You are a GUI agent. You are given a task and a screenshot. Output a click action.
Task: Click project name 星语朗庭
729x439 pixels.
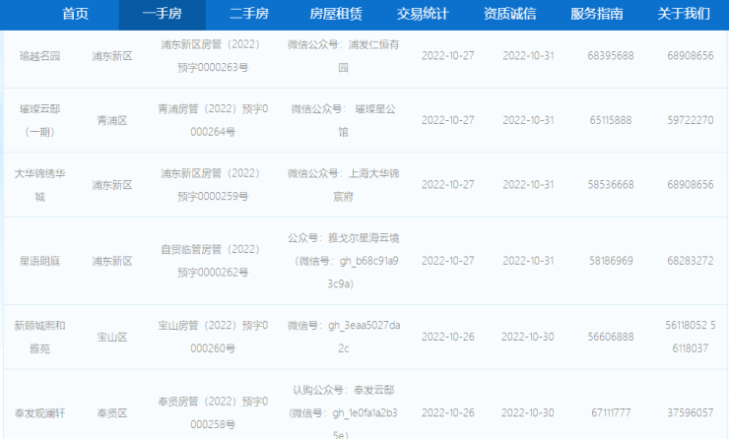click(x=40, y=261)
